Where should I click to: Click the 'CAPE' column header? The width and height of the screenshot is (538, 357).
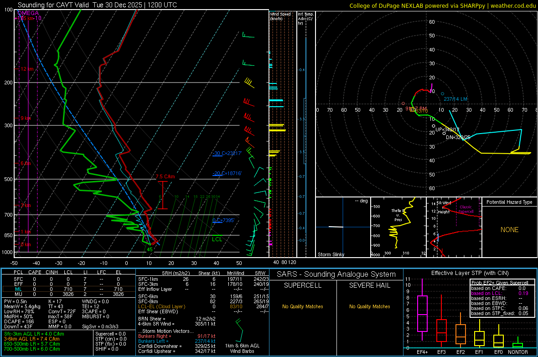coord(35,272)
